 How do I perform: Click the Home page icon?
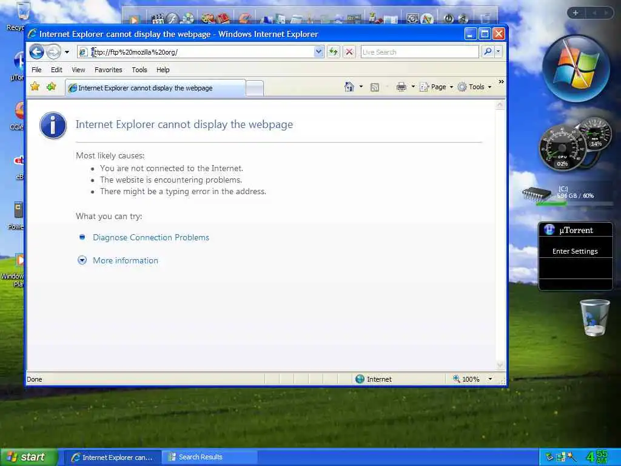tap(349, 87)
